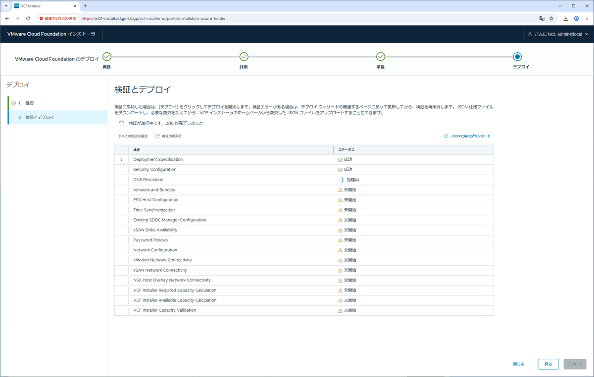Click the 計画 step checkmark circle
The width and height of the screenshot is (594, 377).
(244, 57)
